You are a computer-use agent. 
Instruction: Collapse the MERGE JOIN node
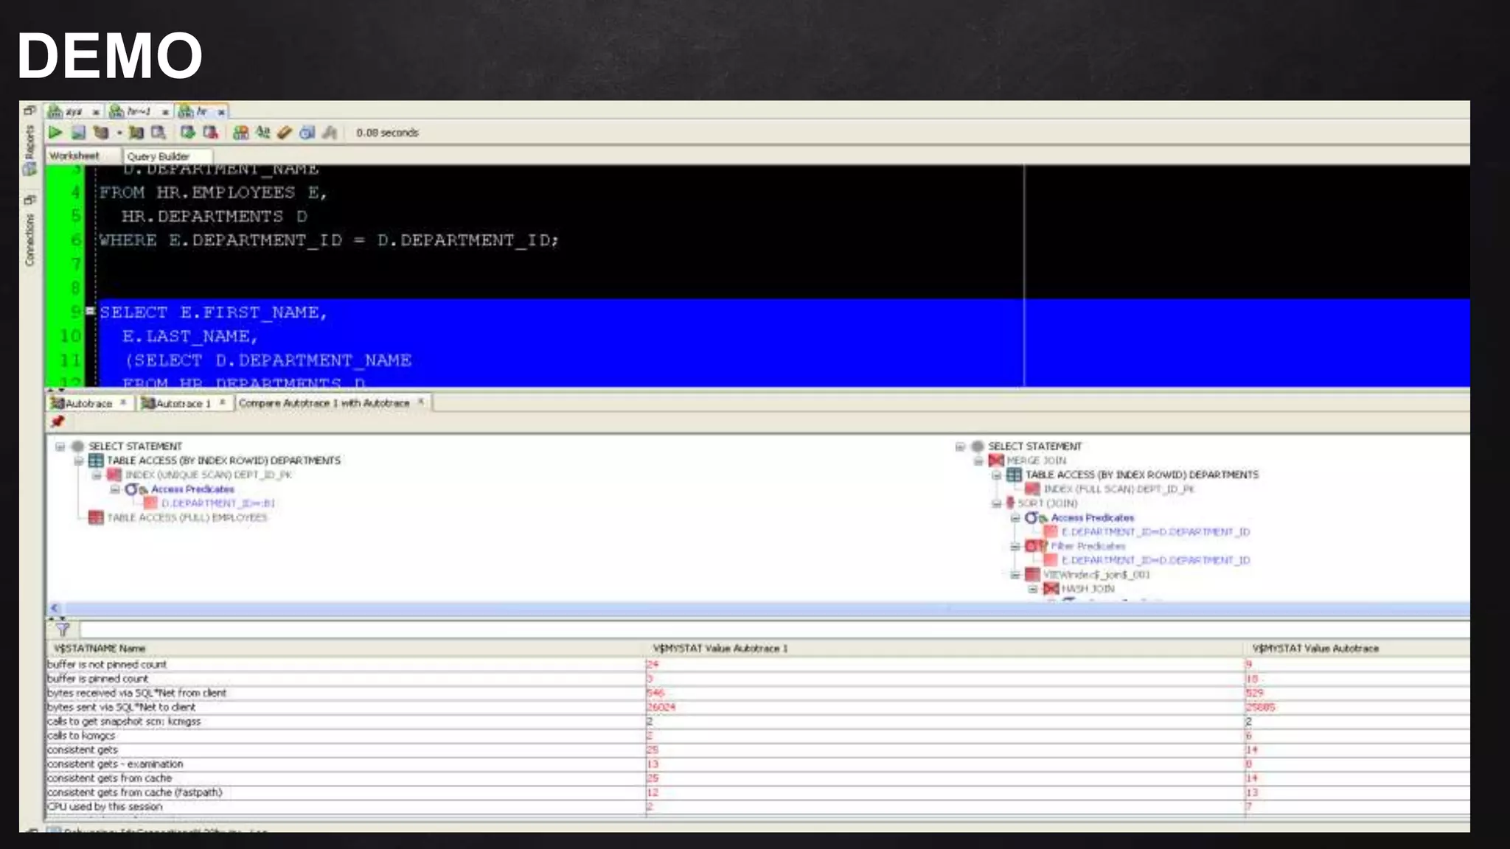978,461
